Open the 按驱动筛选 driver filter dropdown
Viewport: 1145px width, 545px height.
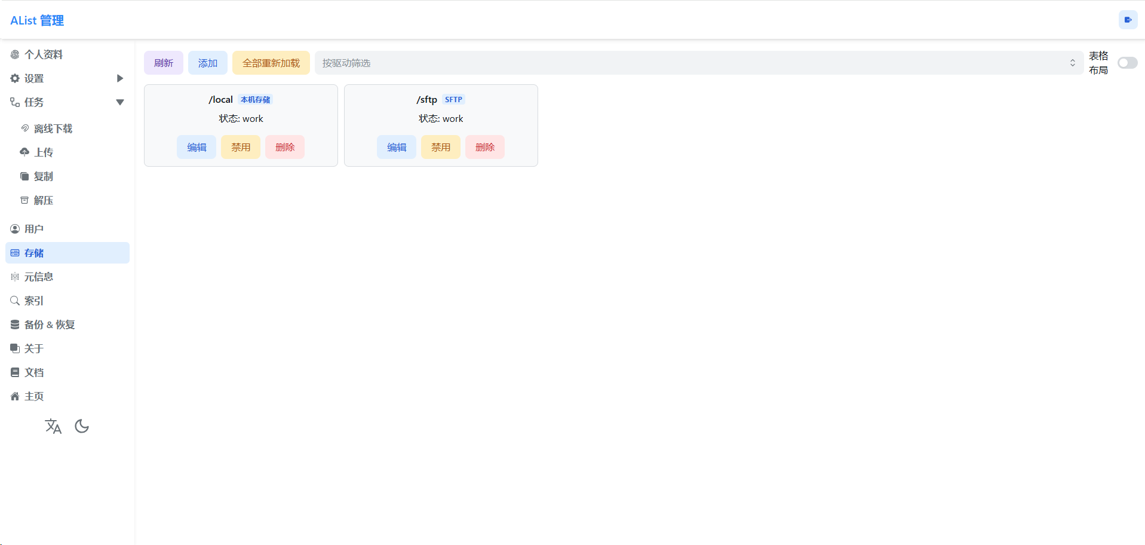pyautogui.click(x=699, y=63)
